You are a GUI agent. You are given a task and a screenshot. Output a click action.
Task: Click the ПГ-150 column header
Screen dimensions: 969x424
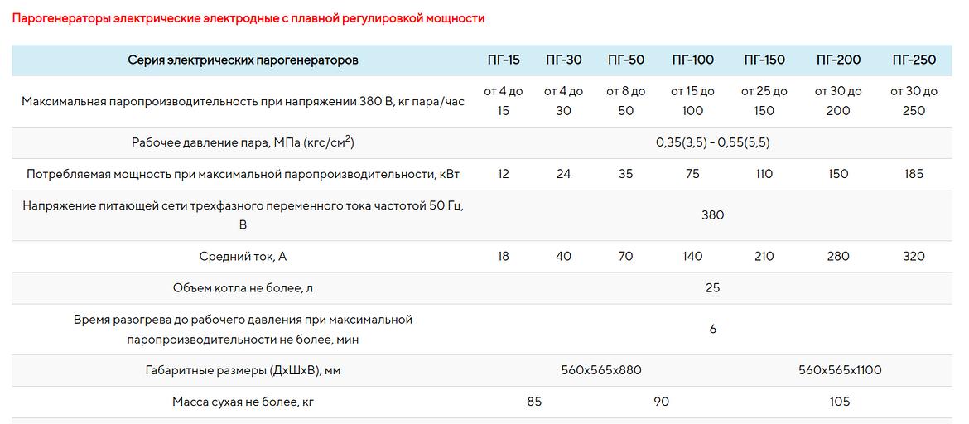[764, 60]
